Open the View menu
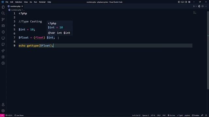The height and width of the screenshot is (117, 209). point(26,2)
